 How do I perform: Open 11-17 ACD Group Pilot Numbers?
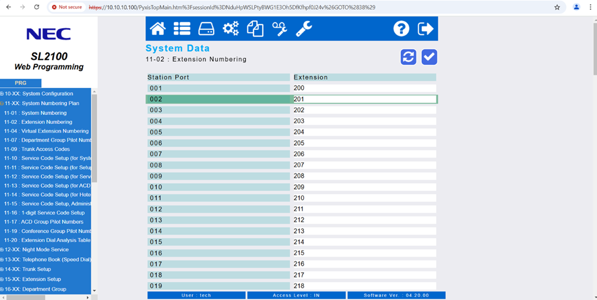click(x=43, y=222)
